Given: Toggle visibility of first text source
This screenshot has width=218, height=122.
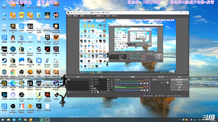Looking at the screenshot, I should (108, 80).
